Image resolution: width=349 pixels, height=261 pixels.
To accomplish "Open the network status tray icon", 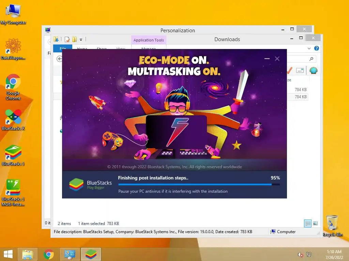I will point(309,254).
